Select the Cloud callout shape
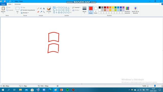163x92 pixels. coord(69,13)
